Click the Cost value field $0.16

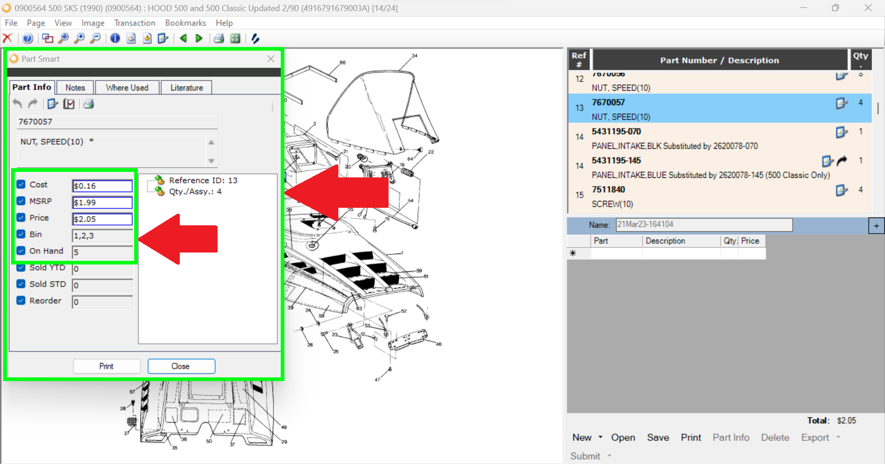click(102, 186)
